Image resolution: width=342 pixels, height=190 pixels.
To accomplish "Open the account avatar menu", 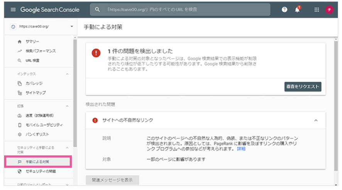I will tap(329, 10).
